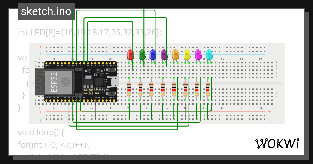Viewport: 313px width, 164px height.
Task: Open the WOKWI logo link
Action: pyautogui.click(x=278, y=143)
